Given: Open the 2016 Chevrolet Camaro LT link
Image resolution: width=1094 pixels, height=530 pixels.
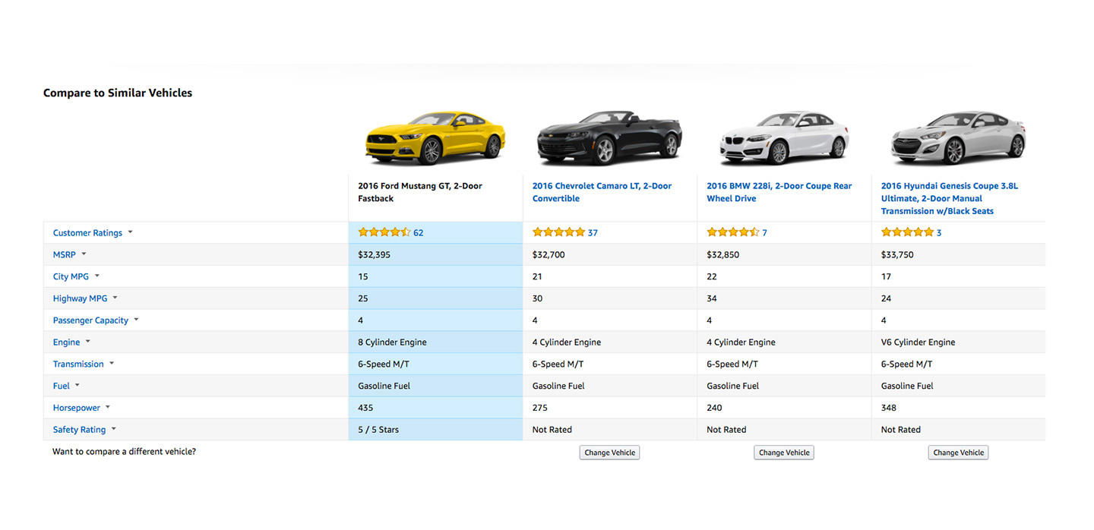Looking at the screenshot, I should 602,192.
